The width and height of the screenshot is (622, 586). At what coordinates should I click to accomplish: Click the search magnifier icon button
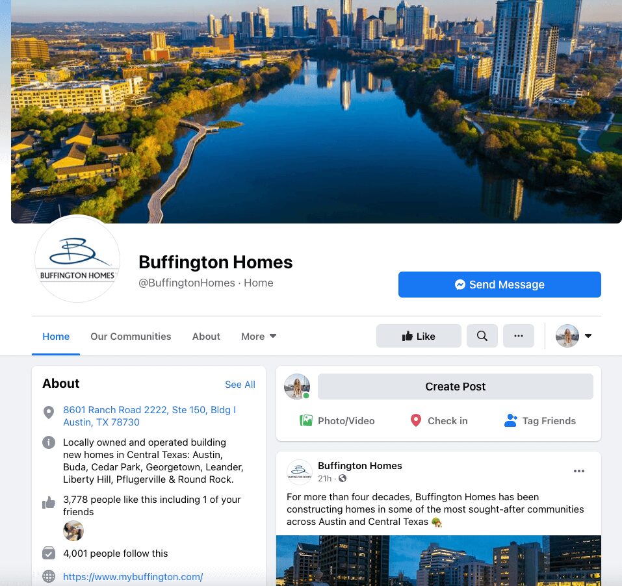482,336
